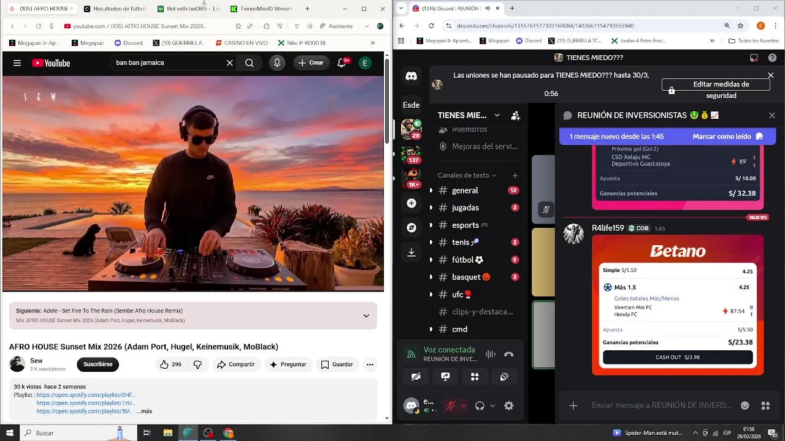This screenshot has width=785, height=441.
Task: Click the Guardar save button
Action: pos(337,364)
